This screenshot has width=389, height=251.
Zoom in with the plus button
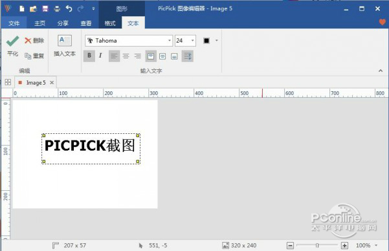344,246
